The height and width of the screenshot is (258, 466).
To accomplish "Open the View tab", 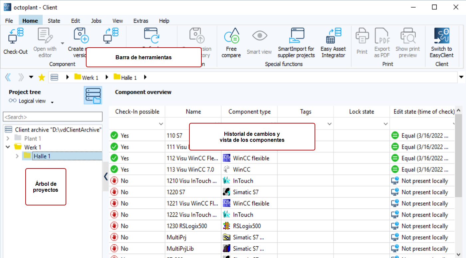I will tap(117, 21).
